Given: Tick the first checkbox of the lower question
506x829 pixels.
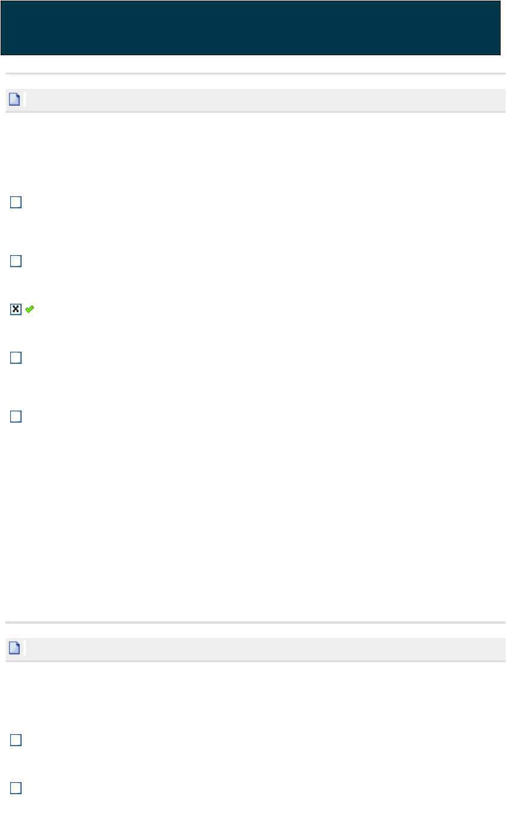Looking at the screenshot, I should tap(16, 741).
